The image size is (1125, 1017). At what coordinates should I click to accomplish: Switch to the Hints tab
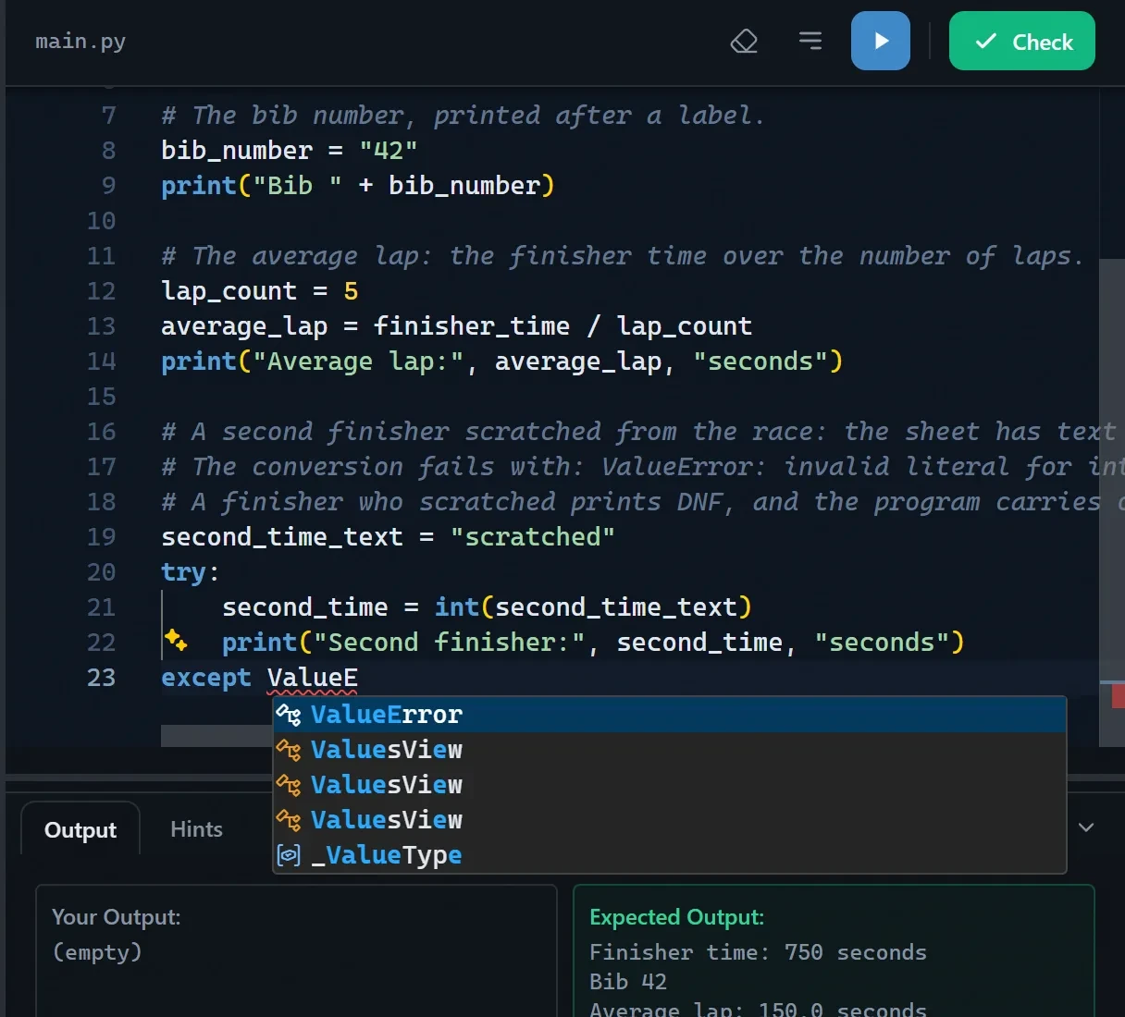[x=196, y=829]
